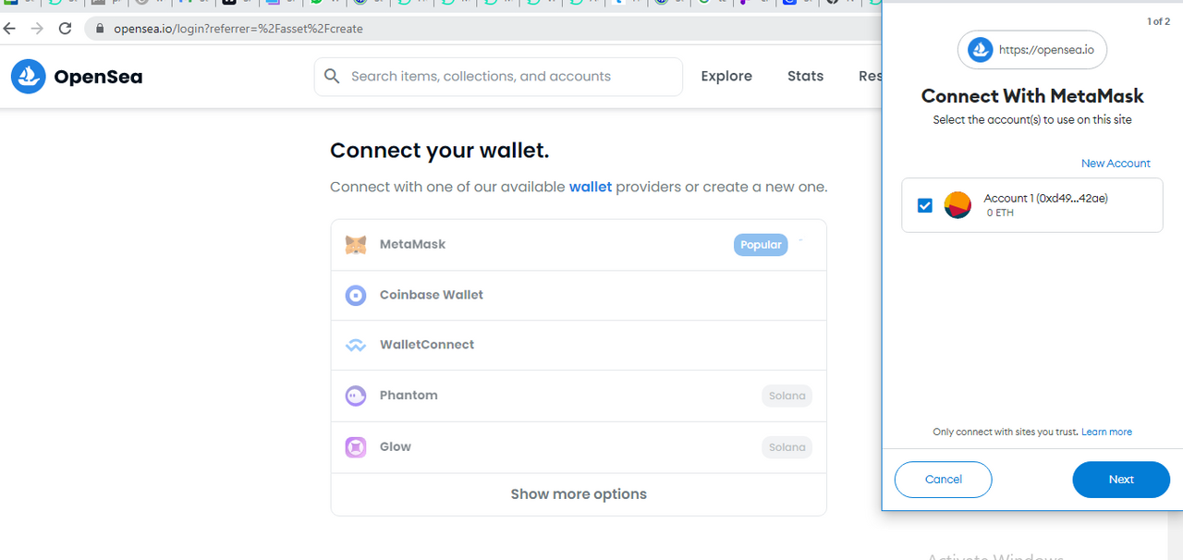Choose the Coinbase Wallet icon

pos(356,296)
